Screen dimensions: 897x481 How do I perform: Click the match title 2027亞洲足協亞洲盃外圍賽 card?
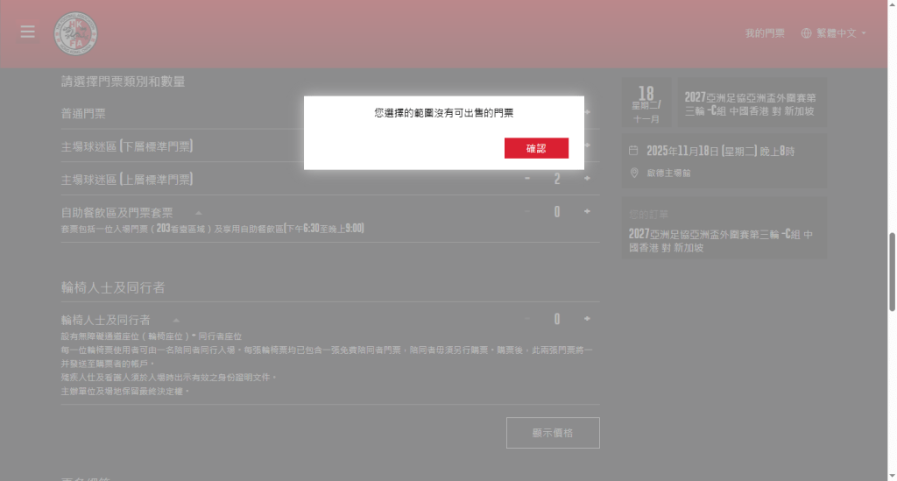(752, 103)
